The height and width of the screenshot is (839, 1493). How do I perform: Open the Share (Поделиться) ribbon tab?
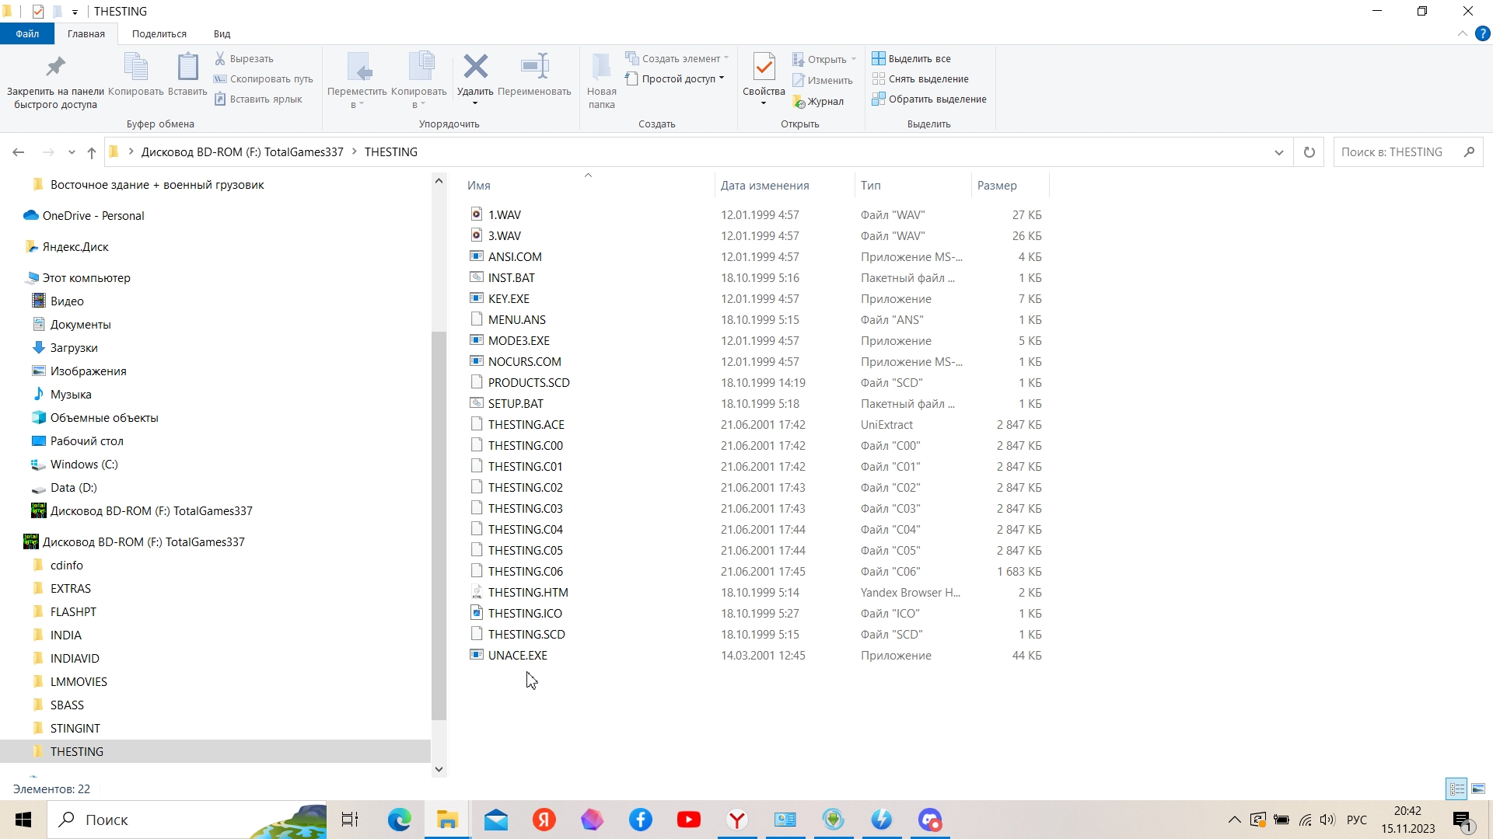(x=159, y=33)
